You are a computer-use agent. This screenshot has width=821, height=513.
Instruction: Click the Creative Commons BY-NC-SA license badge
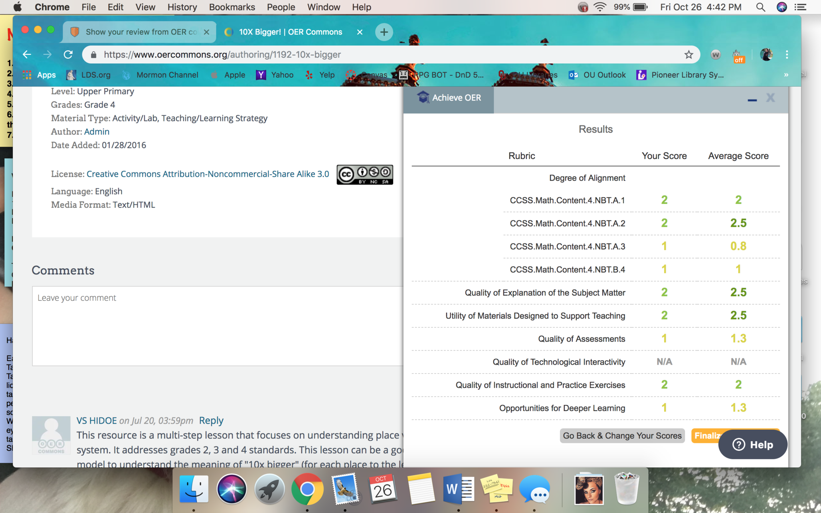pos(364,174)
